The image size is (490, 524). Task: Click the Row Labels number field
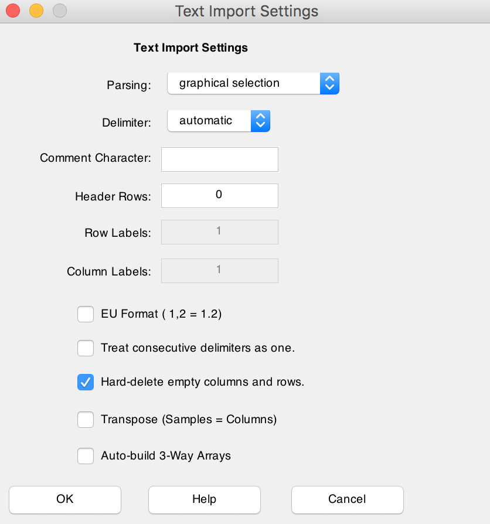219,232
